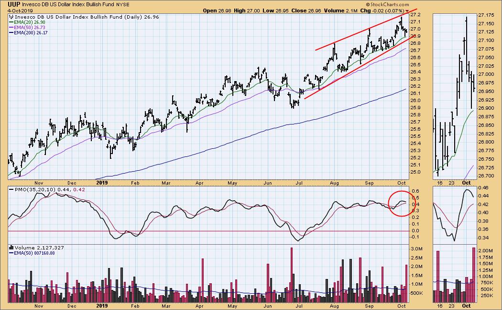The width and height of the screenshot is (502, 310).
Task: Click the 0.46 label on zoomed PMO axis
Action: click(483, 188)
